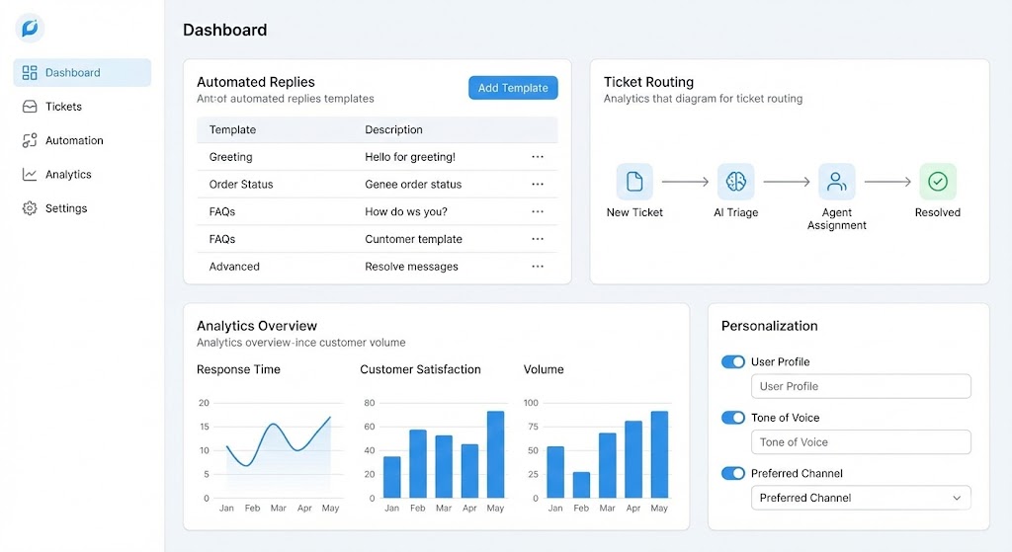Screen dimensions: 1012x552
Task: Toggle the Tone of Voice switch
Action: (x=733, y=418)
